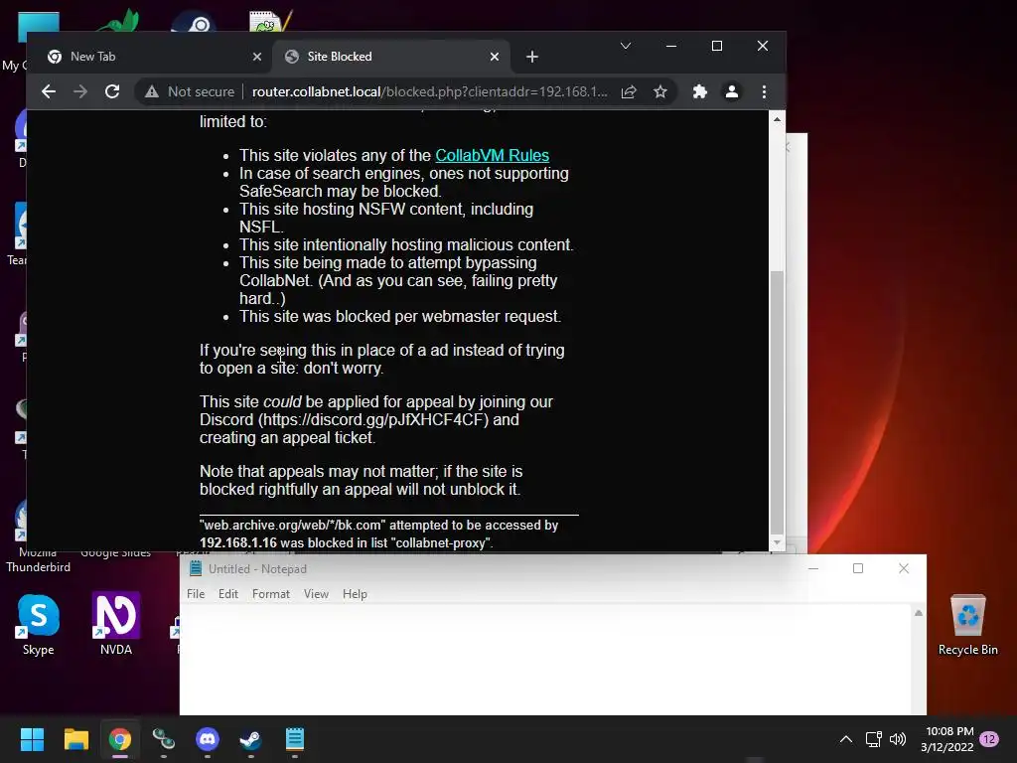Open the Notepad Help menu
1017x763 pixels.
(x=355, y=594)
